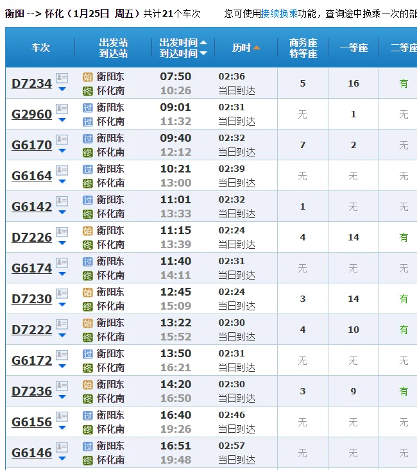
Task: Click the 过 pass-through icon for G2960 departure
Action: [x=88, y=107]
